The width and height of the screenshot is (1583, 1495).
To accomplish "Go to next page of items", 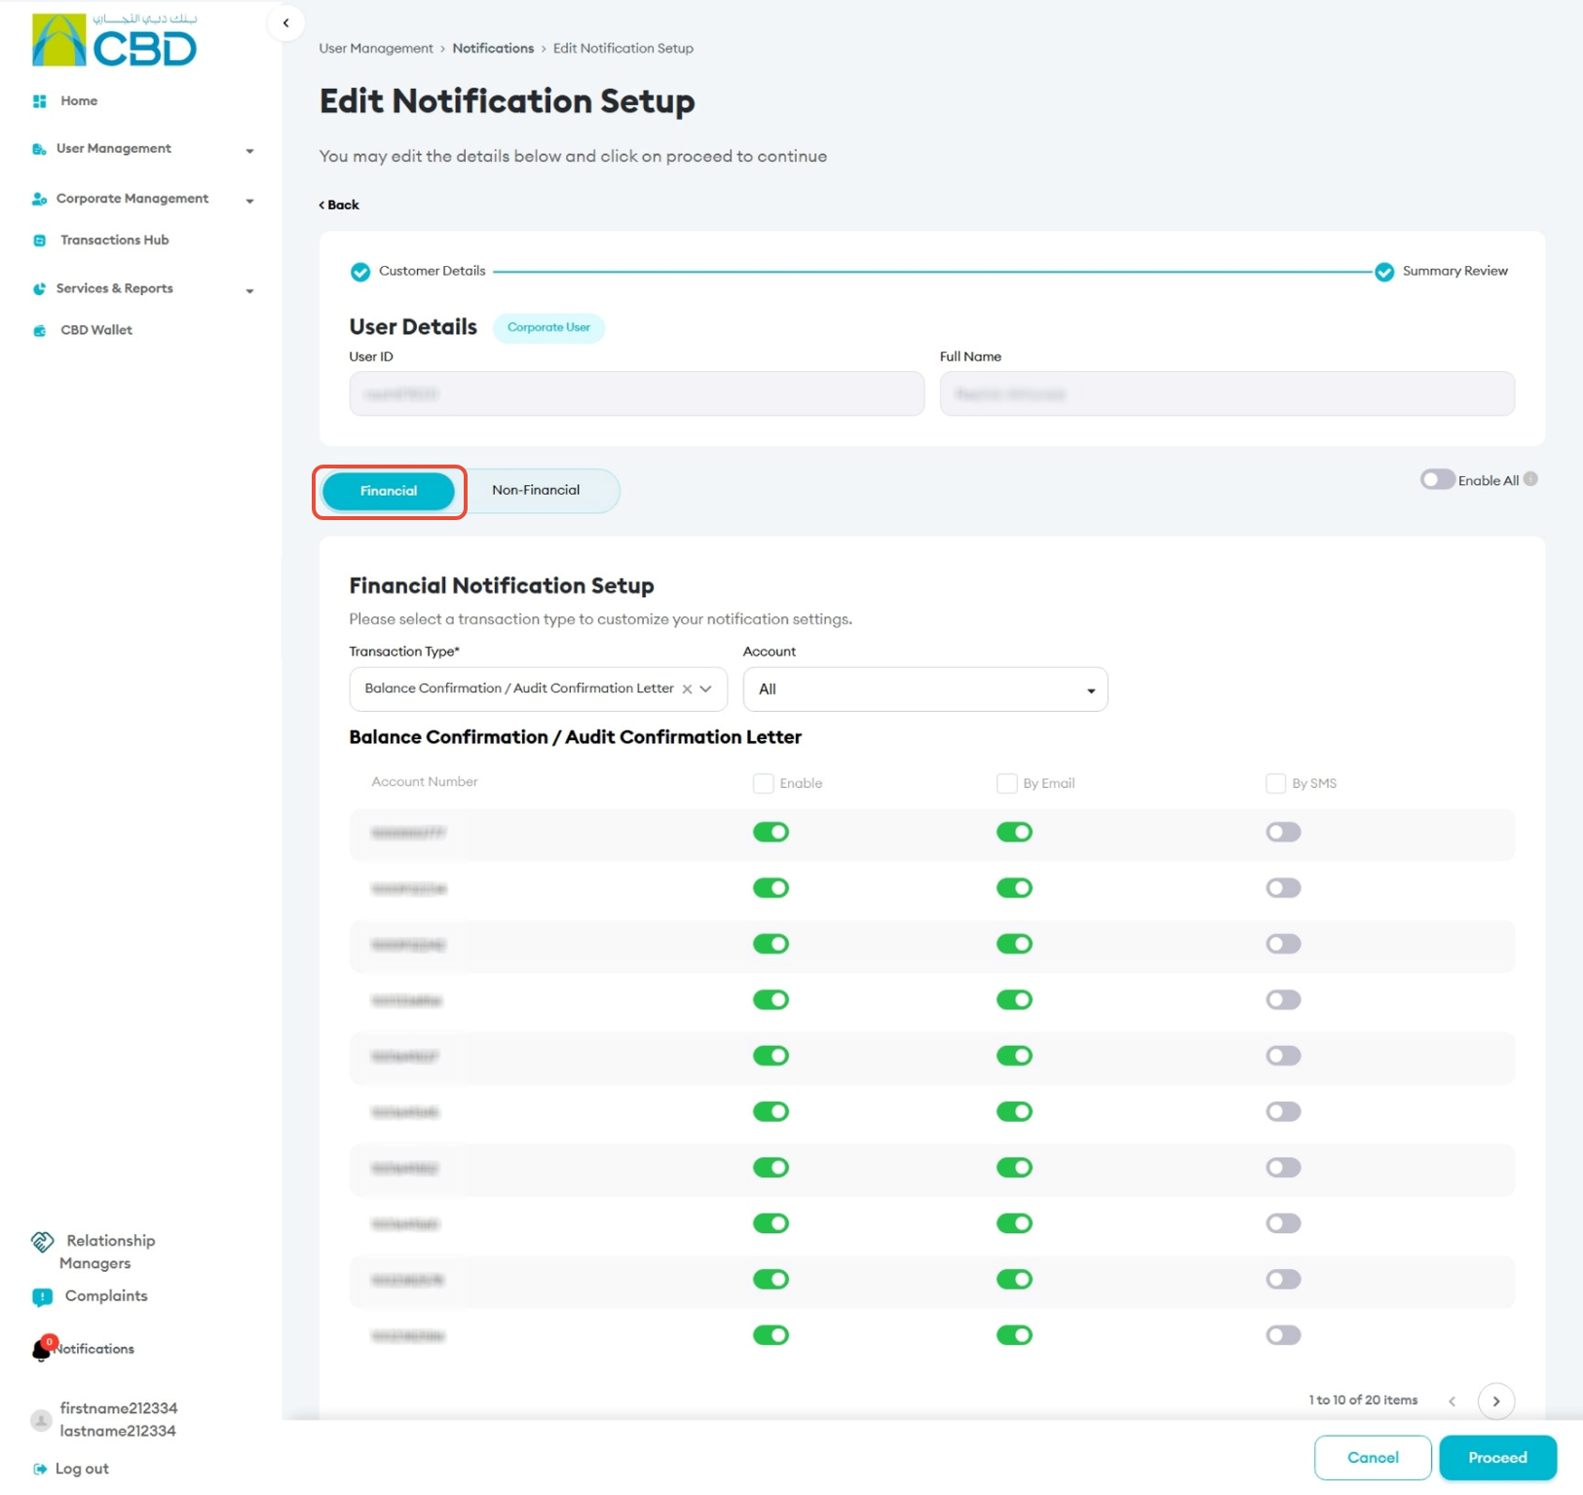I will tap(1496, 1402).
